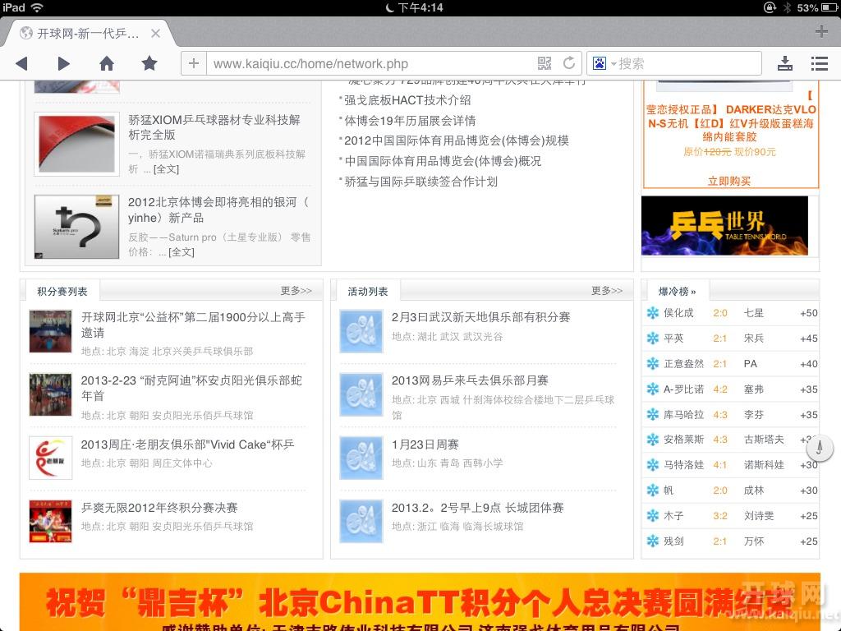The image size is (841, 631).
Task: Expand 更多>> in the 积分赛列表 panel
Action: click(296, 291)
